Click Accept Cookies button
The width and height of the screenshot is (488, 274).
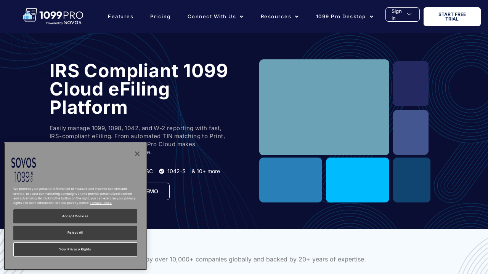tap(75, 216)
